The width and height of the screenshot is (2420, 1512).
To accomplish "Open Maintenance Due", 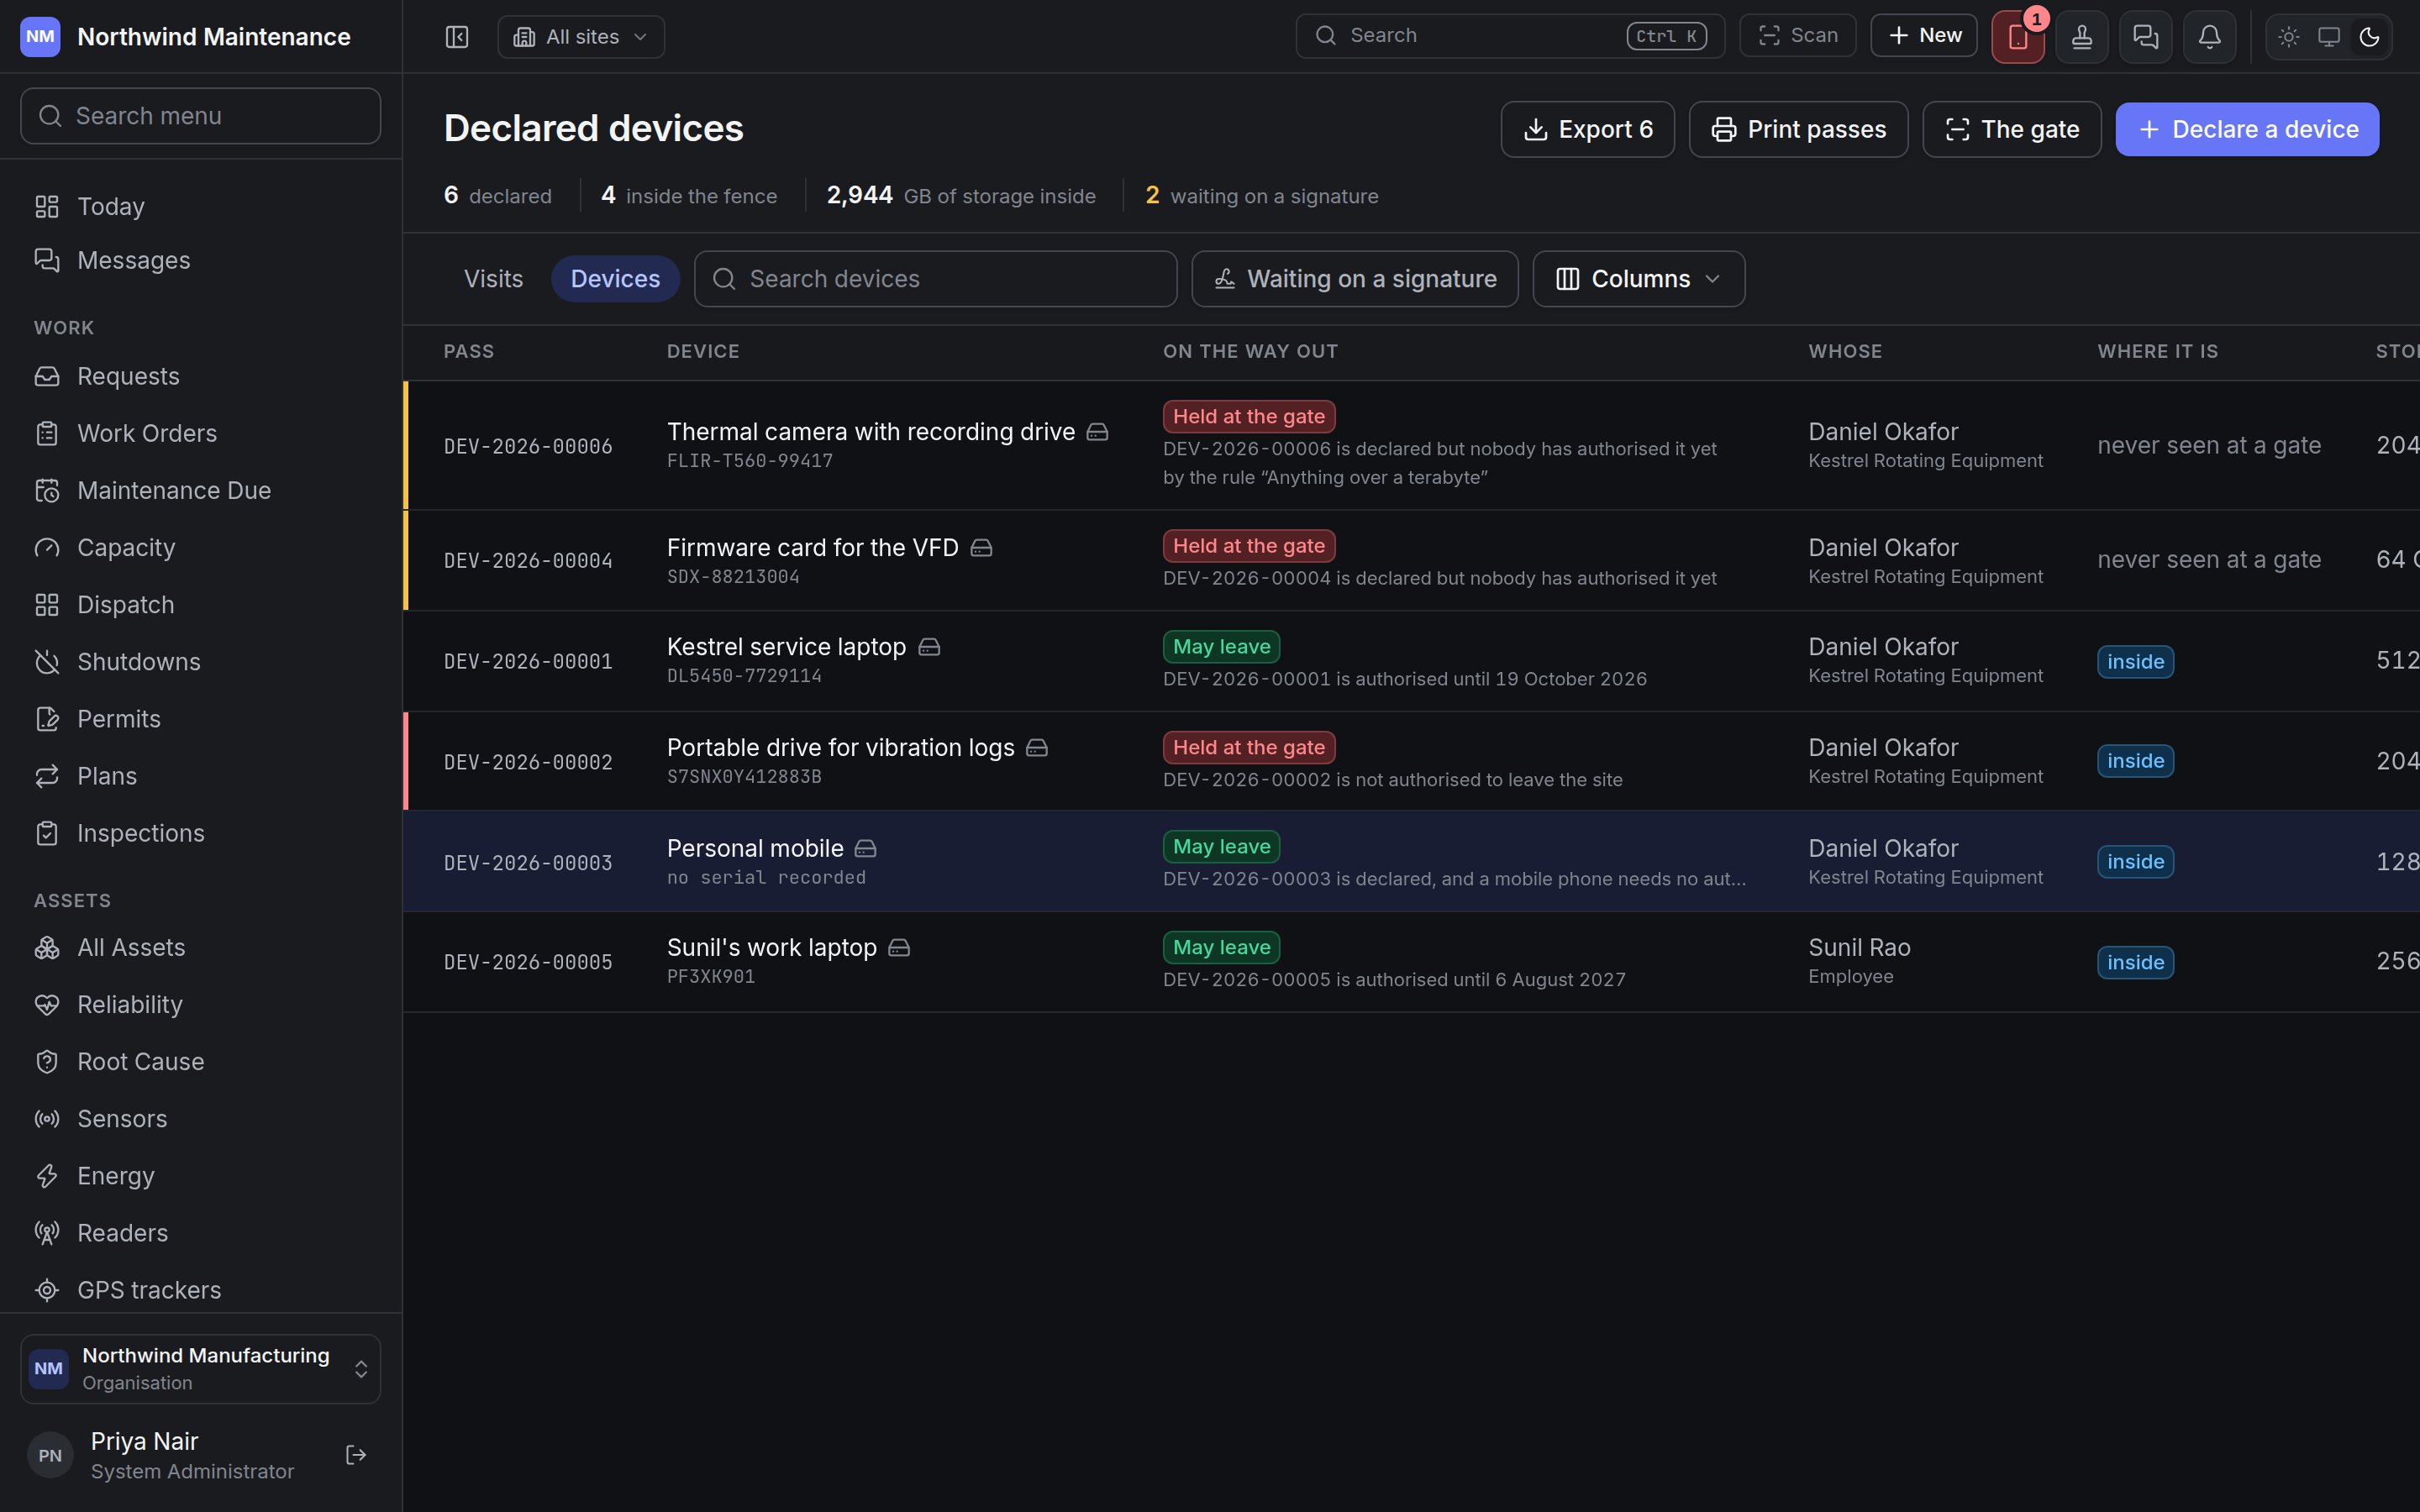I will tap(200, 490).
